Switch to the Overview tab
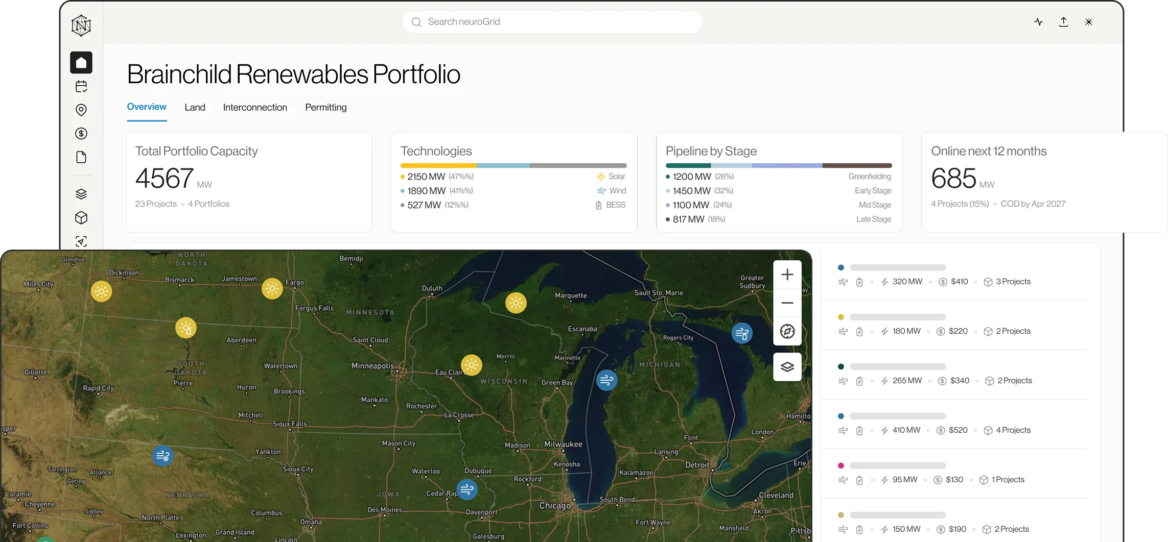The width and height of the screenshot is (1168, 542). [147, 107]
